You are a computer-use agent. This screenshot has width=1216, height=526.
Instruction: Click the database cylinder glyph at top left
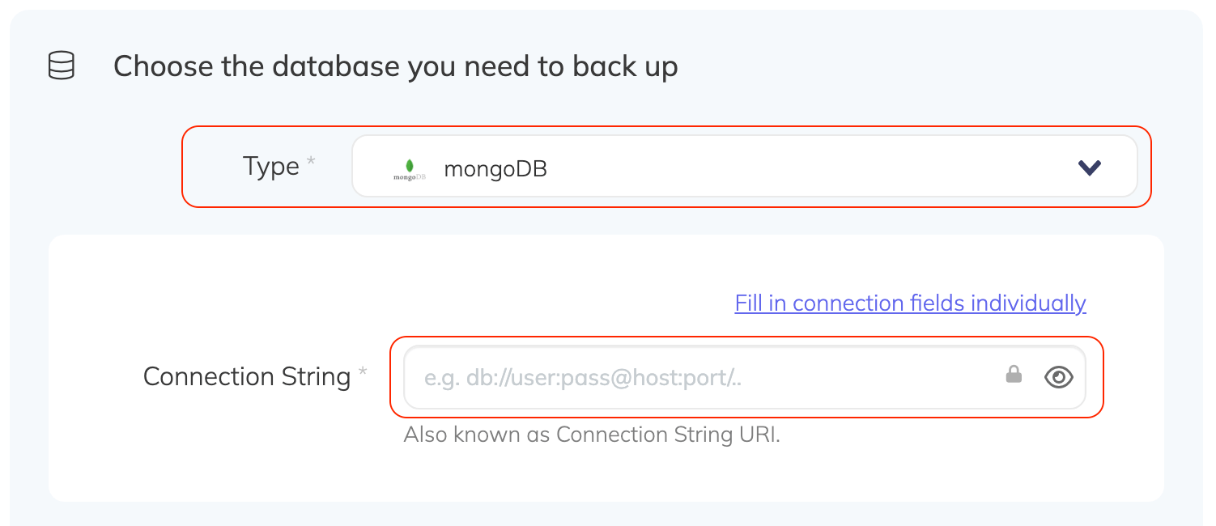(x=61, y=66)
